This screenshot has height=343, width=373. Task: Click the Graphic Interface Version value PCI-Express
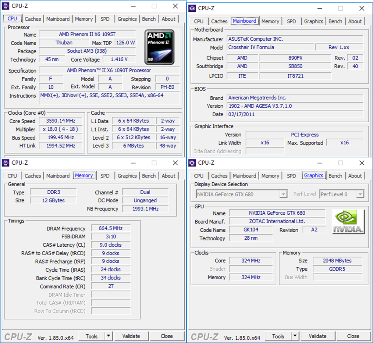(304, 135)
